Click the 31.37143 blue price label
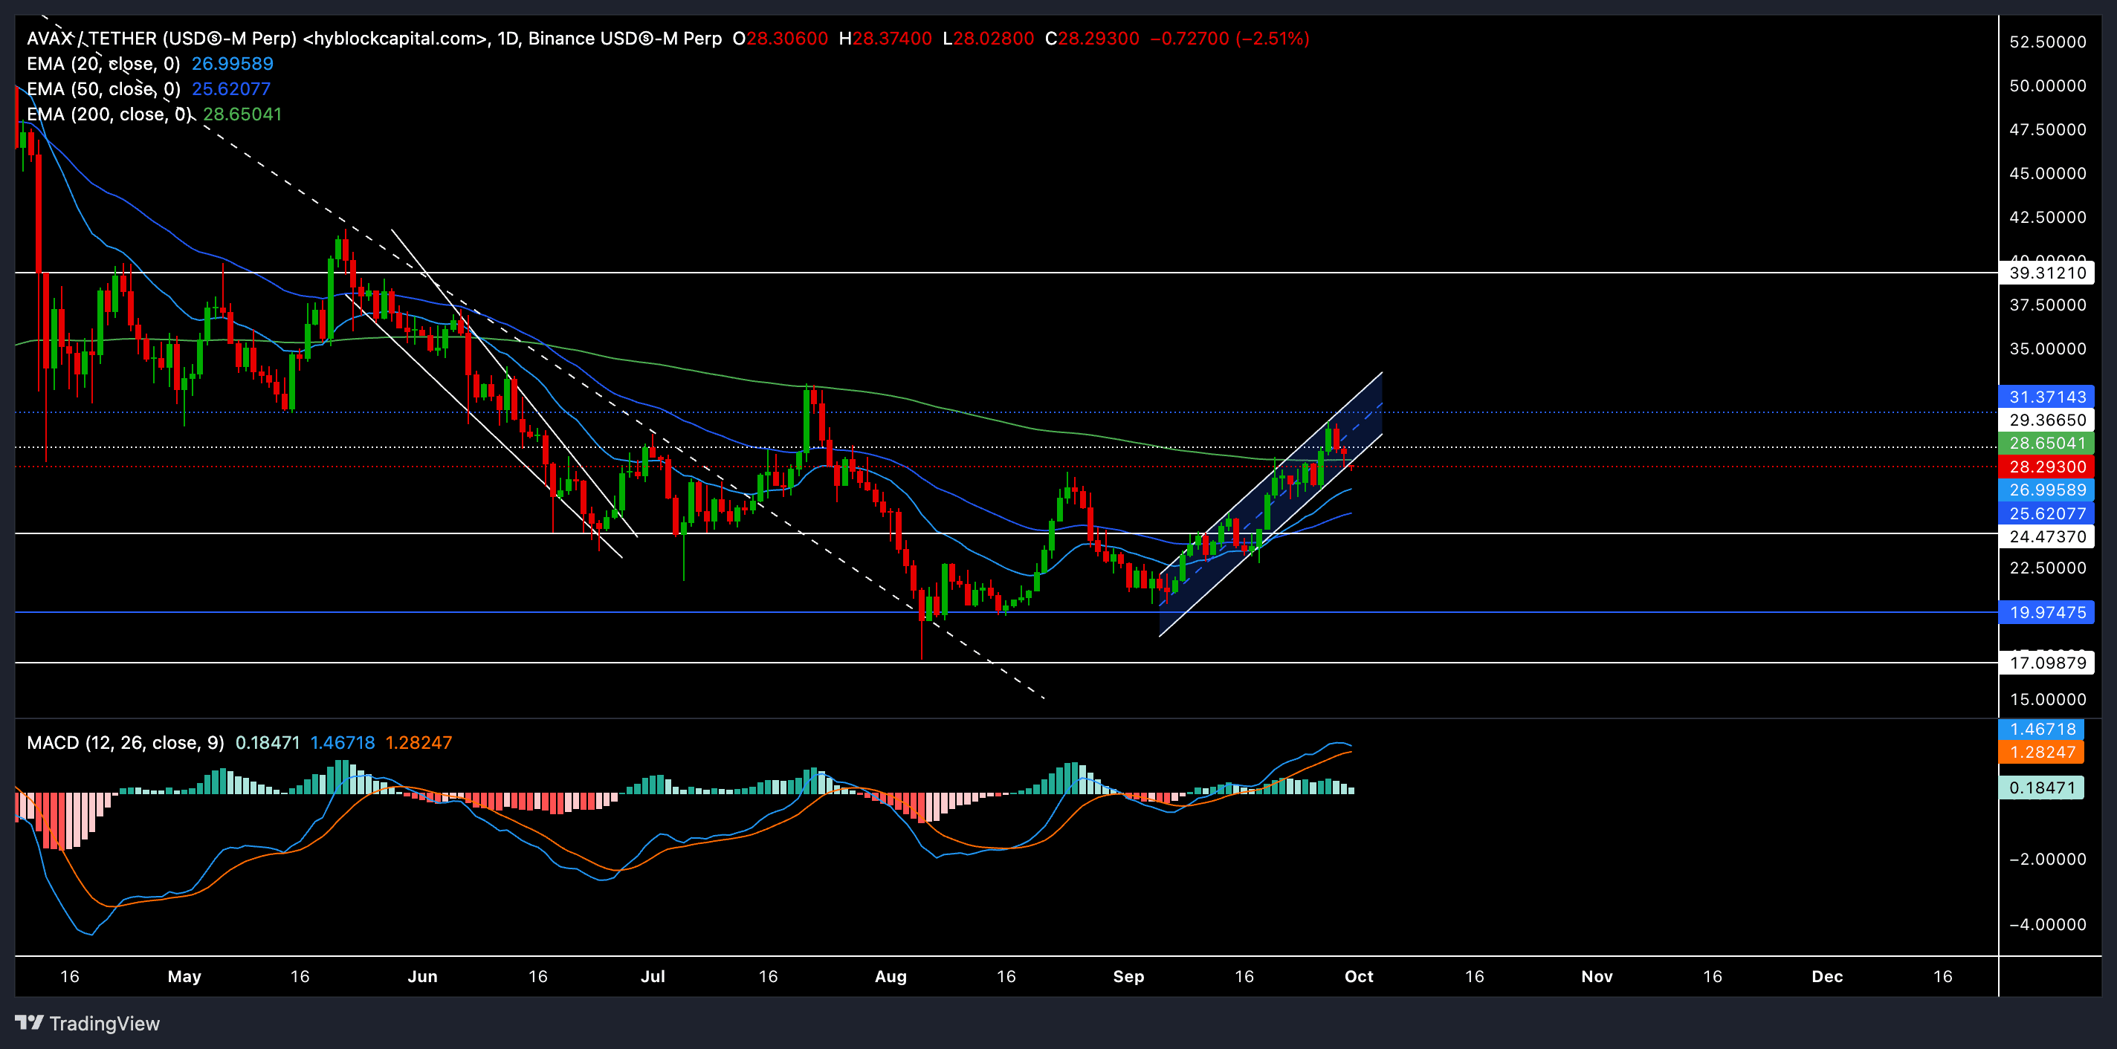The image size is (2117, 1049). (2046, 397)
